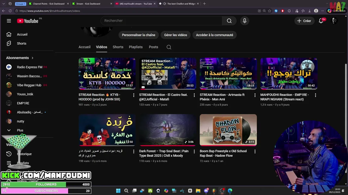348x195 pixels.
Task: Click the Rechercher search field
Action: [161, 21]
